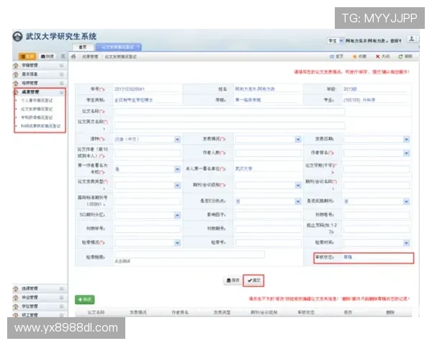Collapse the 成果管理 sidebar section
432x346 pixels.
tap(61, 92)
